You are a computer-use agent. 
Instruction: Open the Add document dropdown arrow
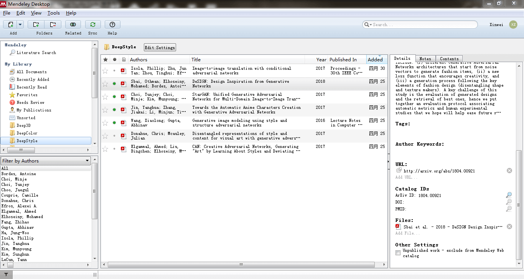point(20,25)
